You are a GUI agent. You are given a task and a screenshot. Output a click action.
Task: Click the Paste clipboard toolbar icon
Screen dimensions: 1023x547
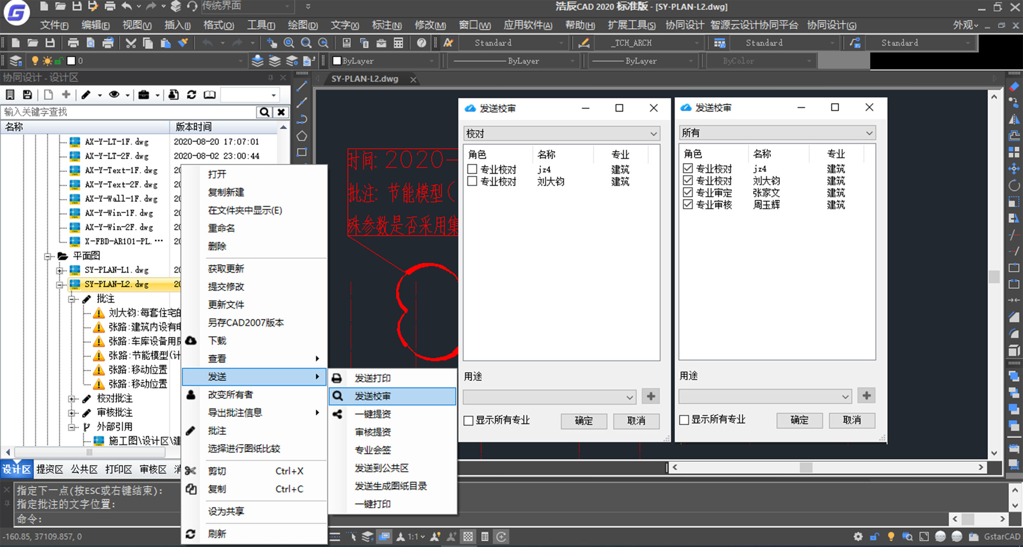(x=165, y=43)
